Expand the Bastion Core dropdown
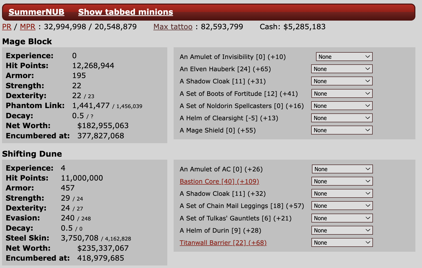Viewport: 422px width, 268px height. click(342, 181)
